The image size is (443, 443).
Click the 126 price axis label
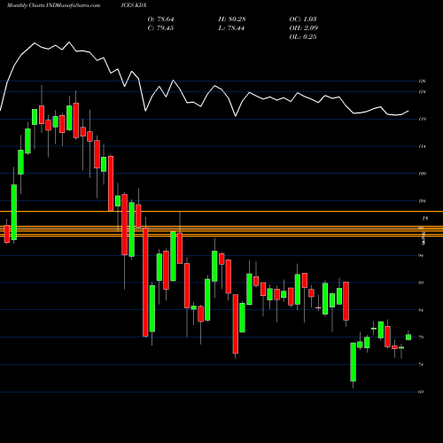point(422,81)
